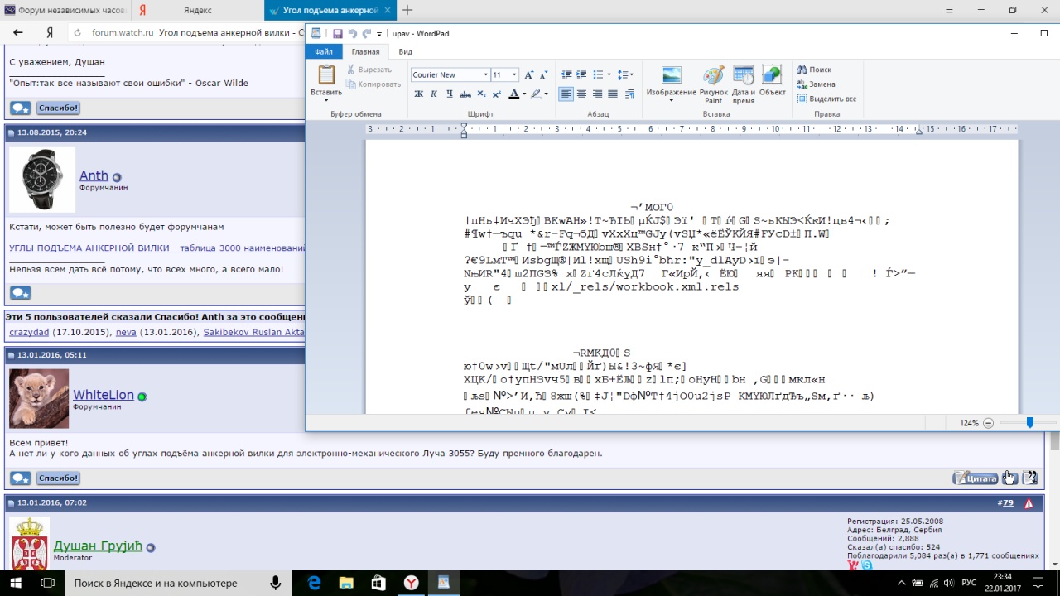Toggle strikethrough text formatting

coord(465,94)
